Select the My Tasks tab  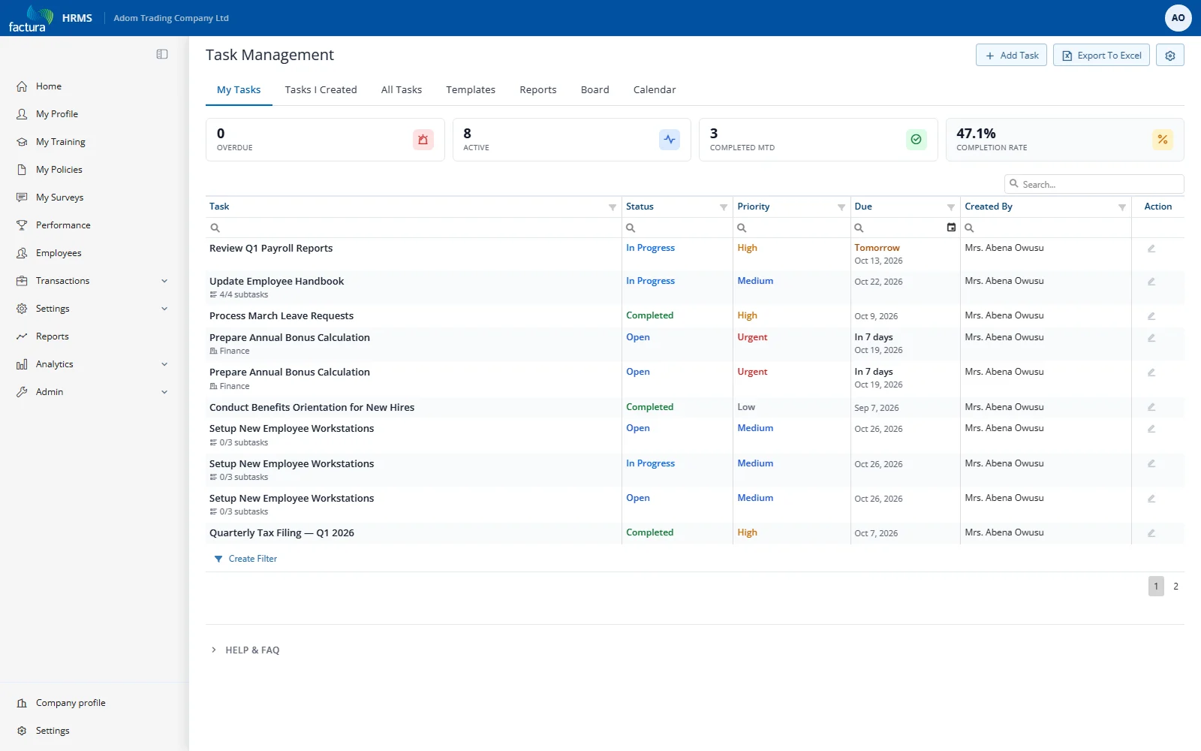pos(239,89)
